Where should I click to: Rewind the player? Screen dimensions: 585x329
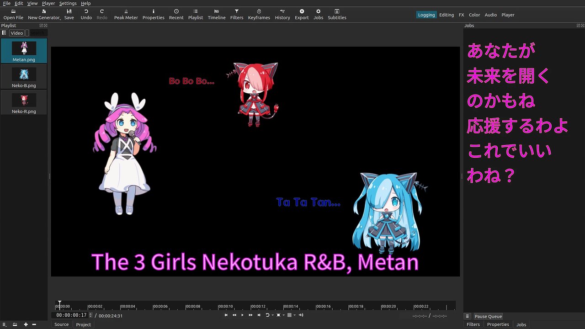pos(234,315)
